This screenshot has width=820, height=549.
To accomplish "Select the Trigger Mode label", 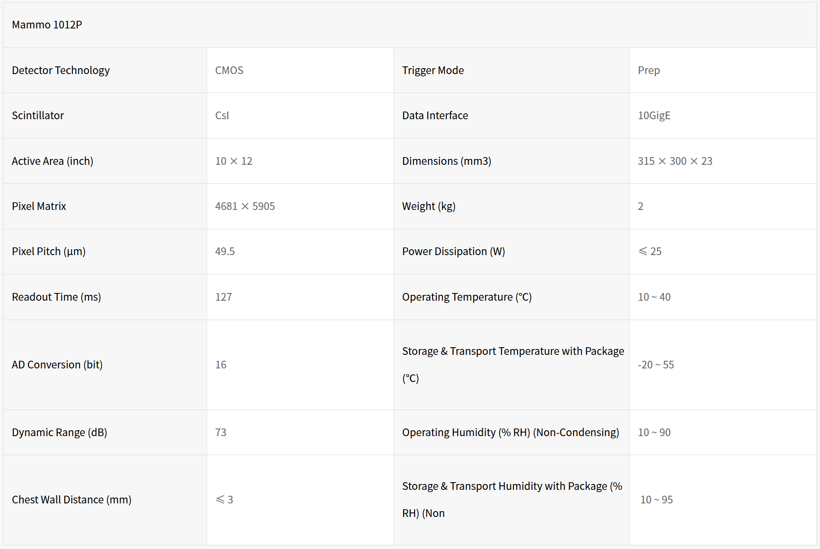I will [433, 70].
